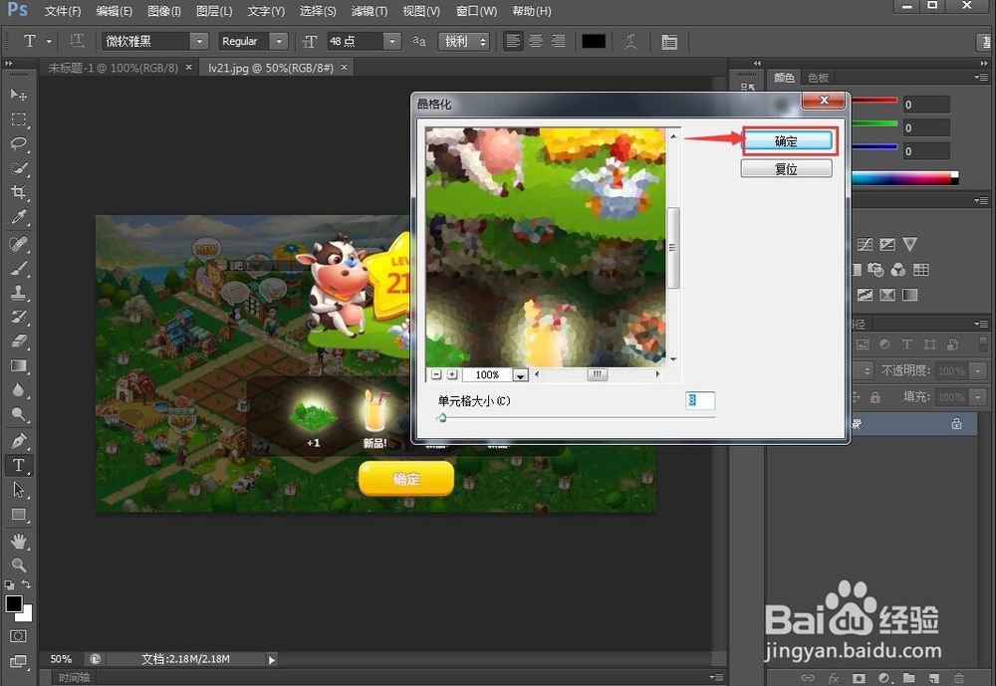
Task: Click the 复位 reset button
Action: (x=787, y=169)
